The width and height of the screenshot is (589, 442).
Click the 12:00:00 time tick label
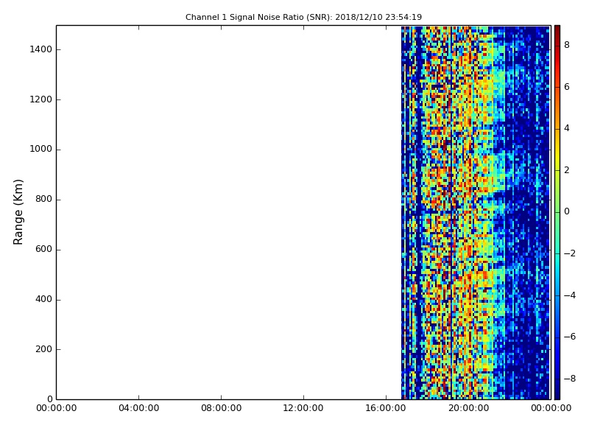coord(303,408)
